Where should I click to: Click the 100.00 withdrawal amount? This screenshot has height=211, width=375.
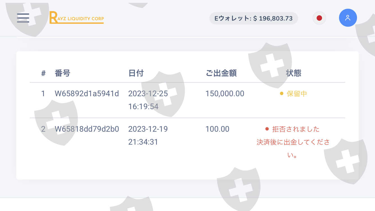pyautogui.click(x=217, y=129)
